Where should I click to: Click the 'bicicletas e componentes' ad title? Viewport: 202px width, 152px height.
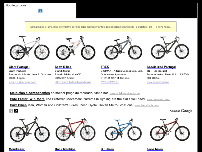[x=30, y=93]
